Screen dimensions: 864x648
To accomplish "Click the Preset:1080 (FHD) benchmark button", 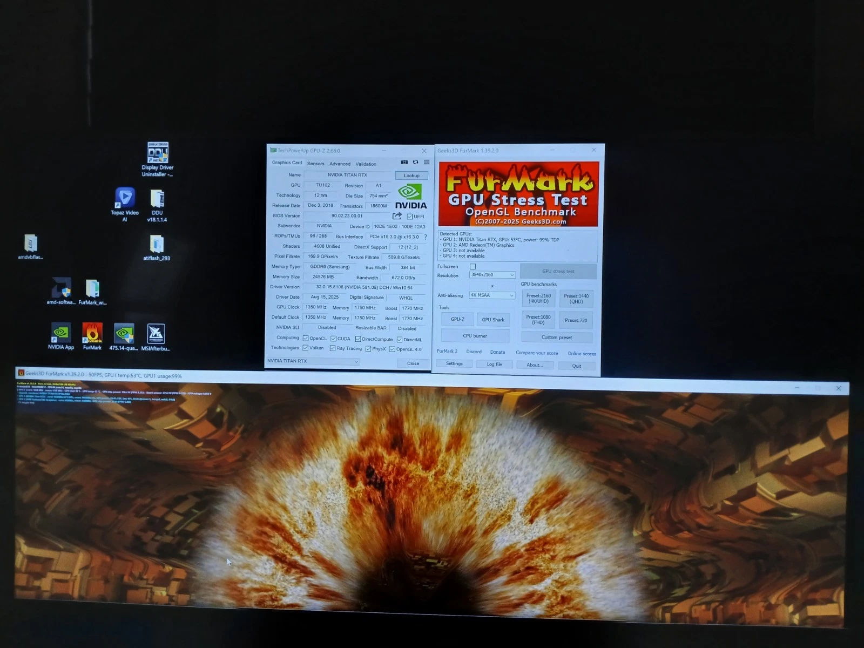I will tap(538, 320).
